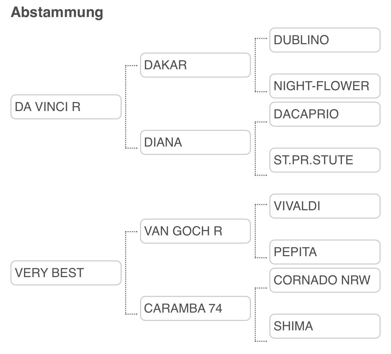Viewport: 391px width, 354px height.
Task: Click the dotted bracket joining DUBLINO and NIGHT-FLOWER
Action: click(255, 65)
